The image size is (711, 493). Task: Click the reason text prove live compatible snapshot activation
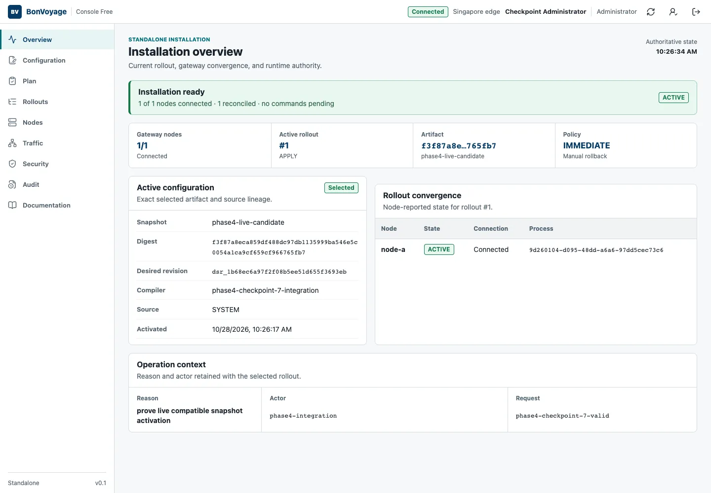190,416
